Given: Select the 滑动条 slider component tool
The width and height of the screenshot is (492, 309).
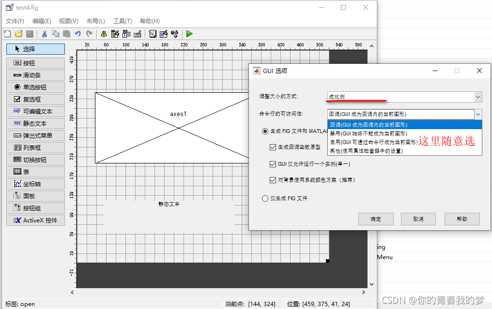Looking at the screenshot, I should click(x=35, y=75).
